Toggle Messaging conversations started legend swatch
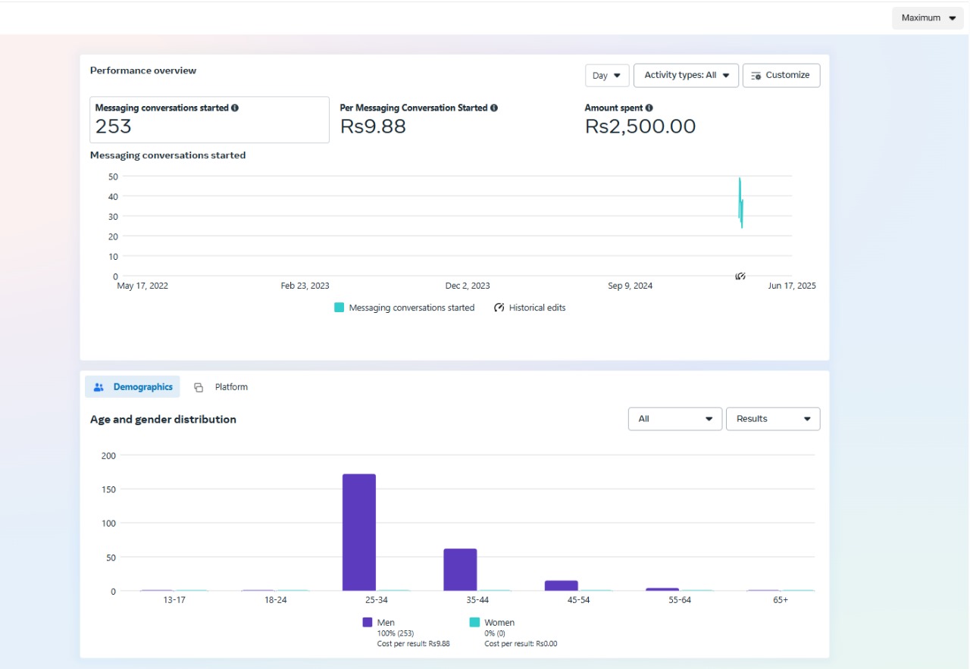Image resolution: width=970 pixels, height=669 pixels. (x=339, y=308)
